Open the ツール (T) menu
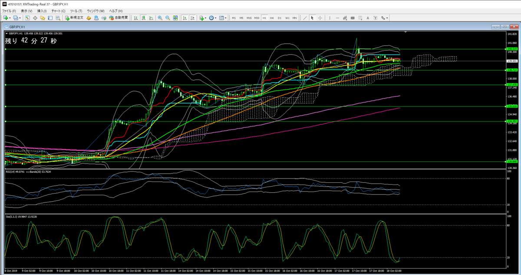The width and height of the screenshot is (521, 275). tap(76, 10)
